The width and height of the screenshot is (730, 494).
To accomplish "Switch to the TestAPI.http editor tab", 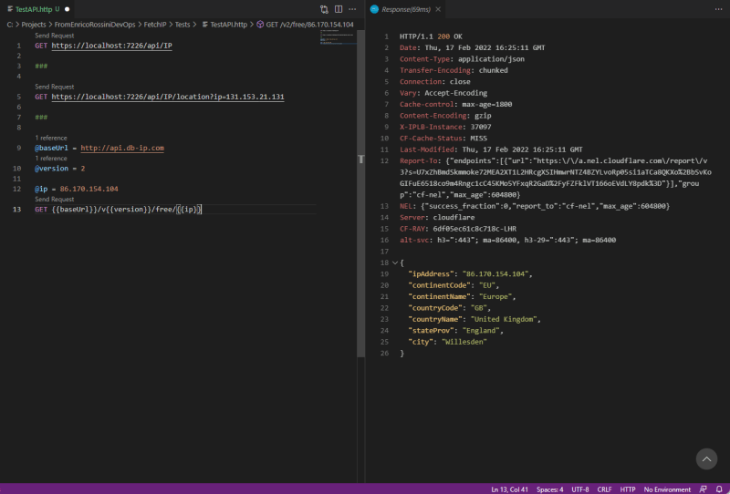I will click(37, 9).
